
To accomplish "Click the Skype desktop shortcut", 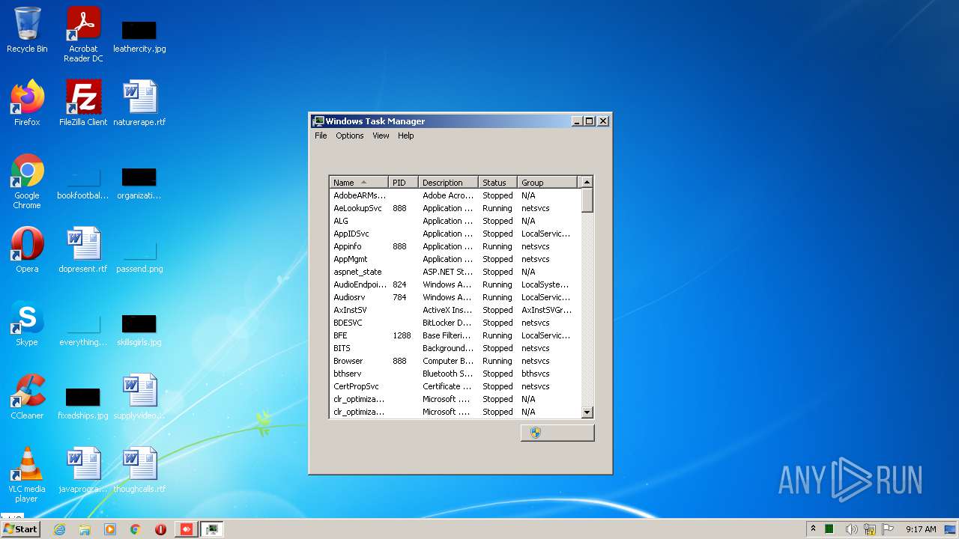I will [x=27, y=323].
